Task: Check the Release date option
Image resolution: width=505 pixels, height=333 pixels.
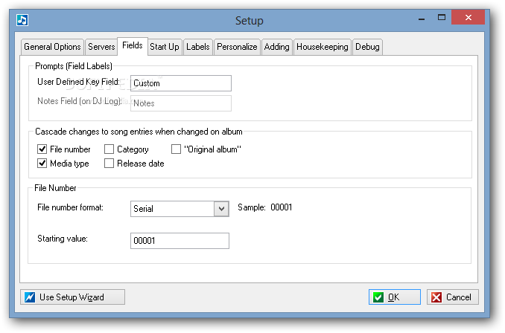Action: click(x=109, y=164)
